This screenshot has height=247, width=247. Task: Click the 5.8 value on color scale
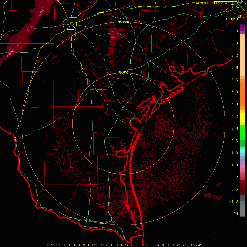tap(235, 92)
